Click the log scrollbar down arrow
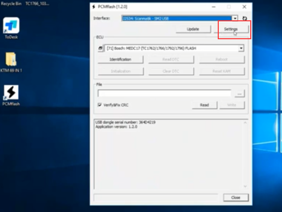 point(245,186)
